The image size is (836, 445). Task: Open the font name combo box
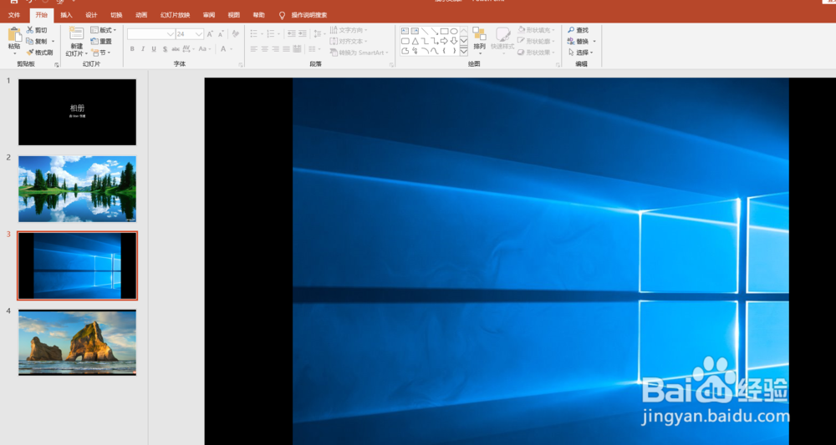(x=151, y=34)
